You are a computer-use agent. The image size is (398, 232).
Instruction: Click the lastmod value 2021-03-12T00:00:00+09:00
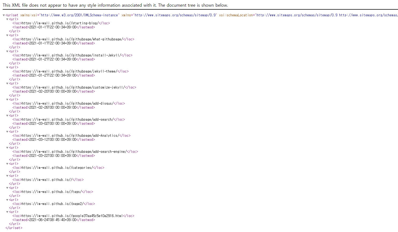[x=53, y=140]
